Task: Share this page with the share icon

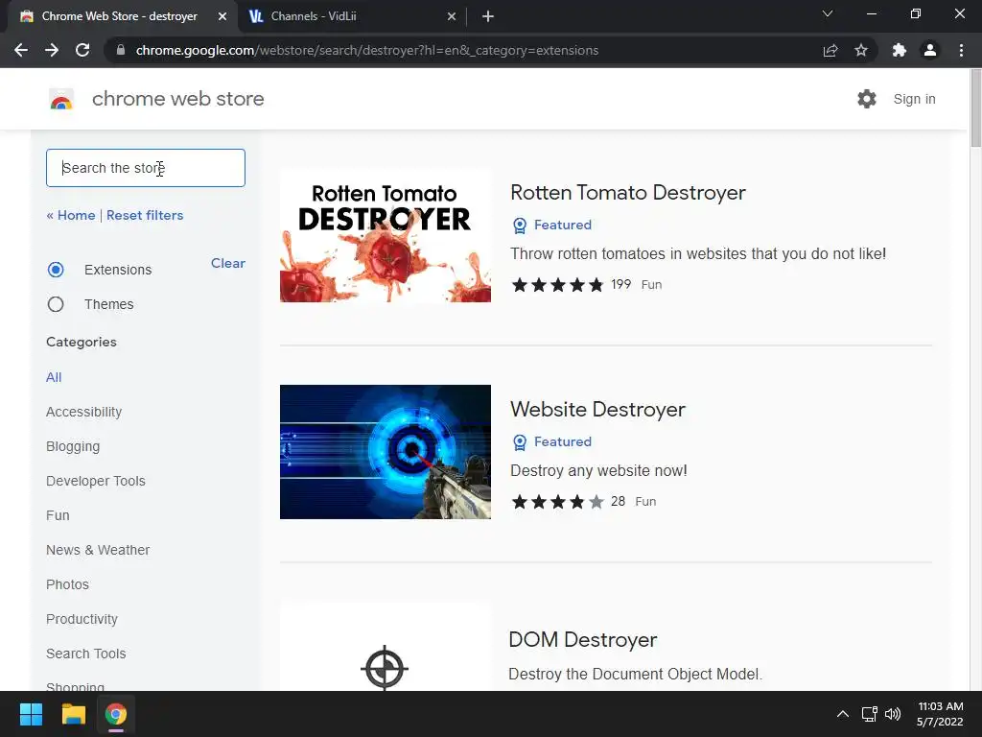Action: pos(830,50)
